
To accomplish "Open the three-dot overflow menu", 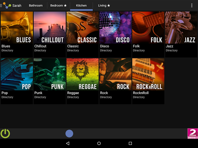I will (x=192, y=5).
